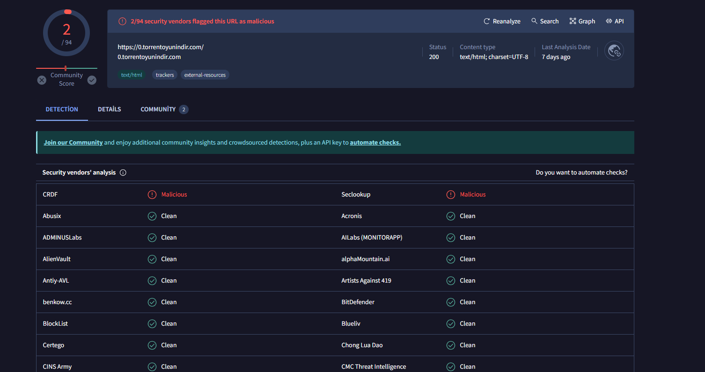The image size is (705, 372).
Task: Click the Community tab count badge 2
Action: pos(184,109)
